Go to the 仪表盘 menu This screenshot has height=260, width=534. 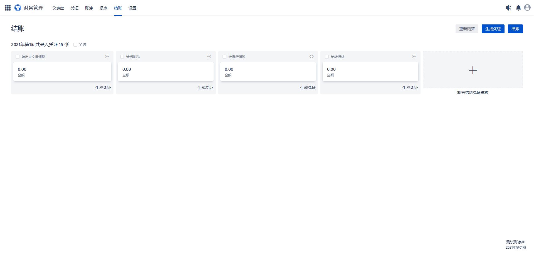(58, 8)
